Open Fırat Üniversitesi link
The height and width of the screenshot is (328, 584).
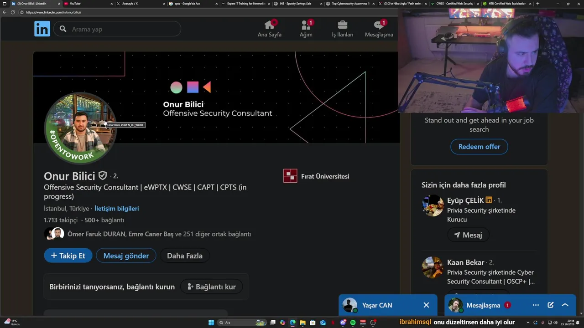pos(316,176)
